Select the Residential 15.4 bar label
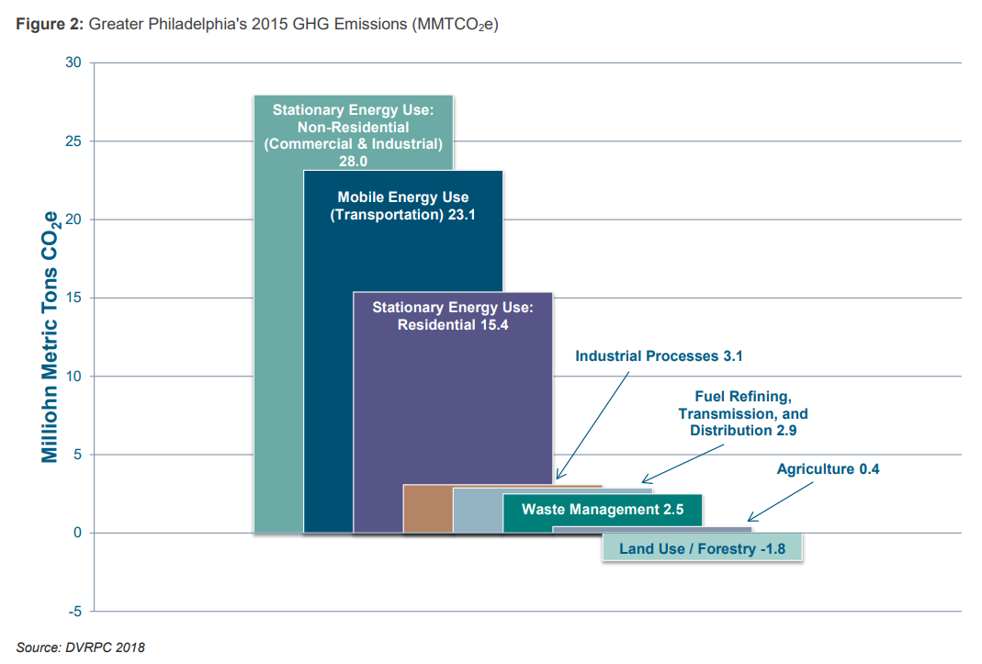Image resolution: width=982 pixels, height=664 pixels. [453, 316]
